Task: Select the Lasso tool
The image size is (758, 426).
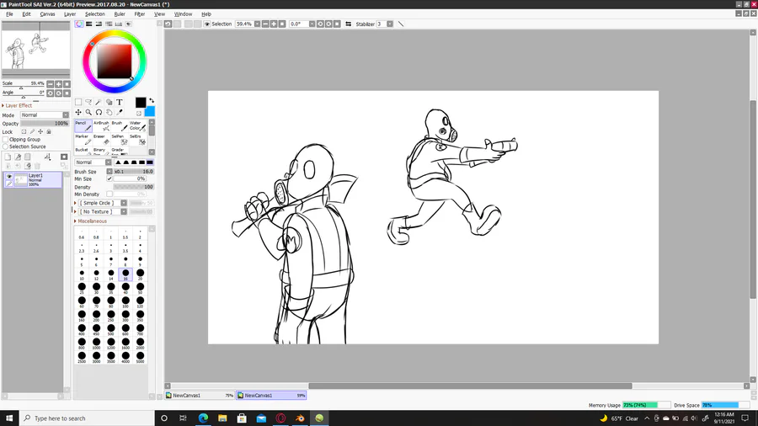Action: point(88,102)
